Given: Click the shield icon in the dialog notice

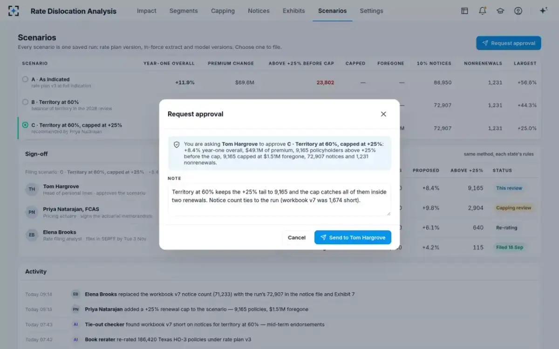Looking at the screenshot, I should (177, 145).
